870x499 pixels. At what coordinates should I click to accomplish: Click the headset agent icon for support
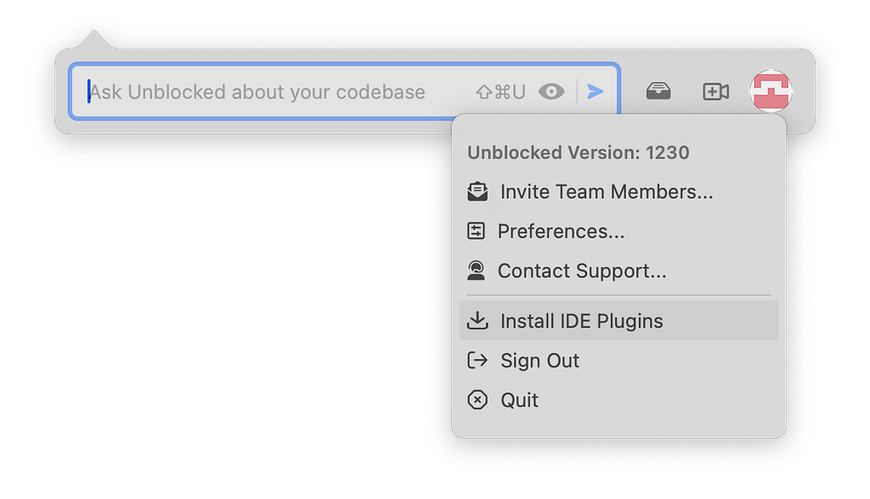[x=476, y=270]
